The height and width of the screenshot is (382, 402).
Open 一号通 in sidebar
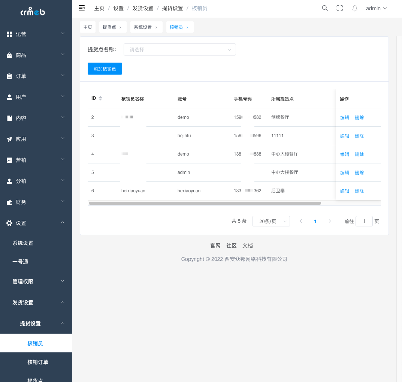pyautogui.click(x=20, y=262)
